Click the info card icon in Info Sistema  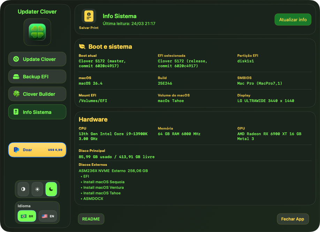[16, 112]
